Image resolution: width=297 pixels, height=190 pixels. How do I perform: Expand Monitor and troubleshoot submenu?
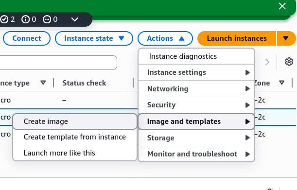tap(196, 154)
